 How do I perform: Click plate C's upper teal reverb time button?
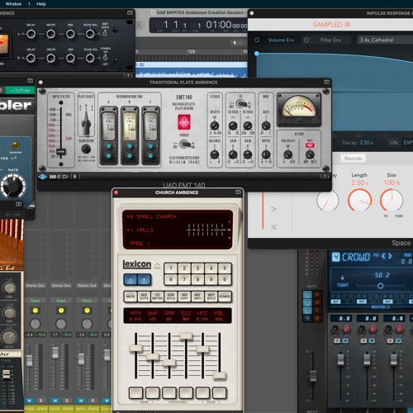tap(150, 146)
